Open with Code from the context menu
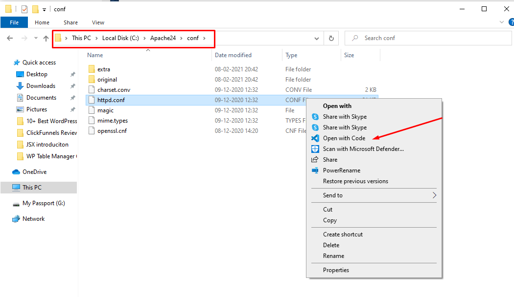 tap(344, 138)
